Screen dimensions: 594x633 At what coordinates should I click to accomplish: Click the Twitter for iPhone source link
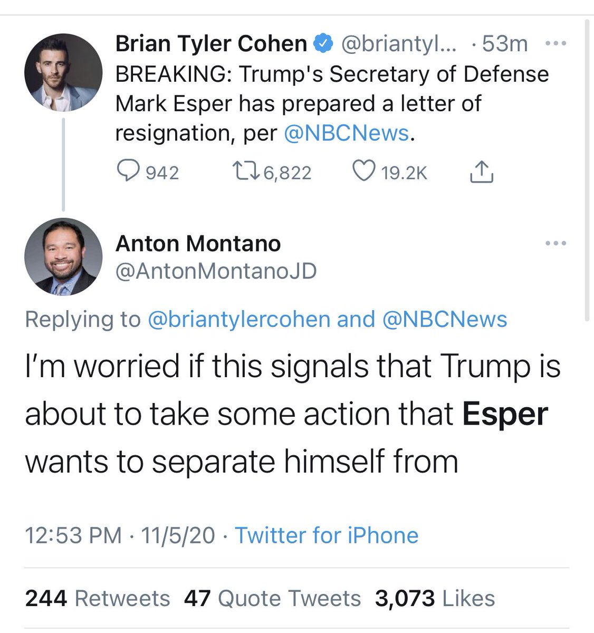point(327,535)
